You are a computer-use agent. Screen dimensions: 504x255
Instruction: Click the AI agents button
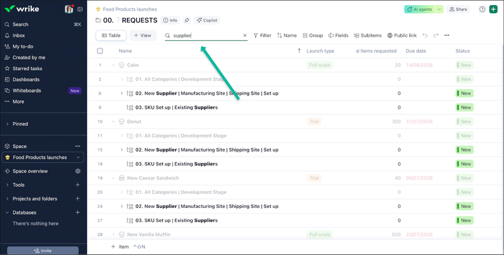click(x=419, y=10)
